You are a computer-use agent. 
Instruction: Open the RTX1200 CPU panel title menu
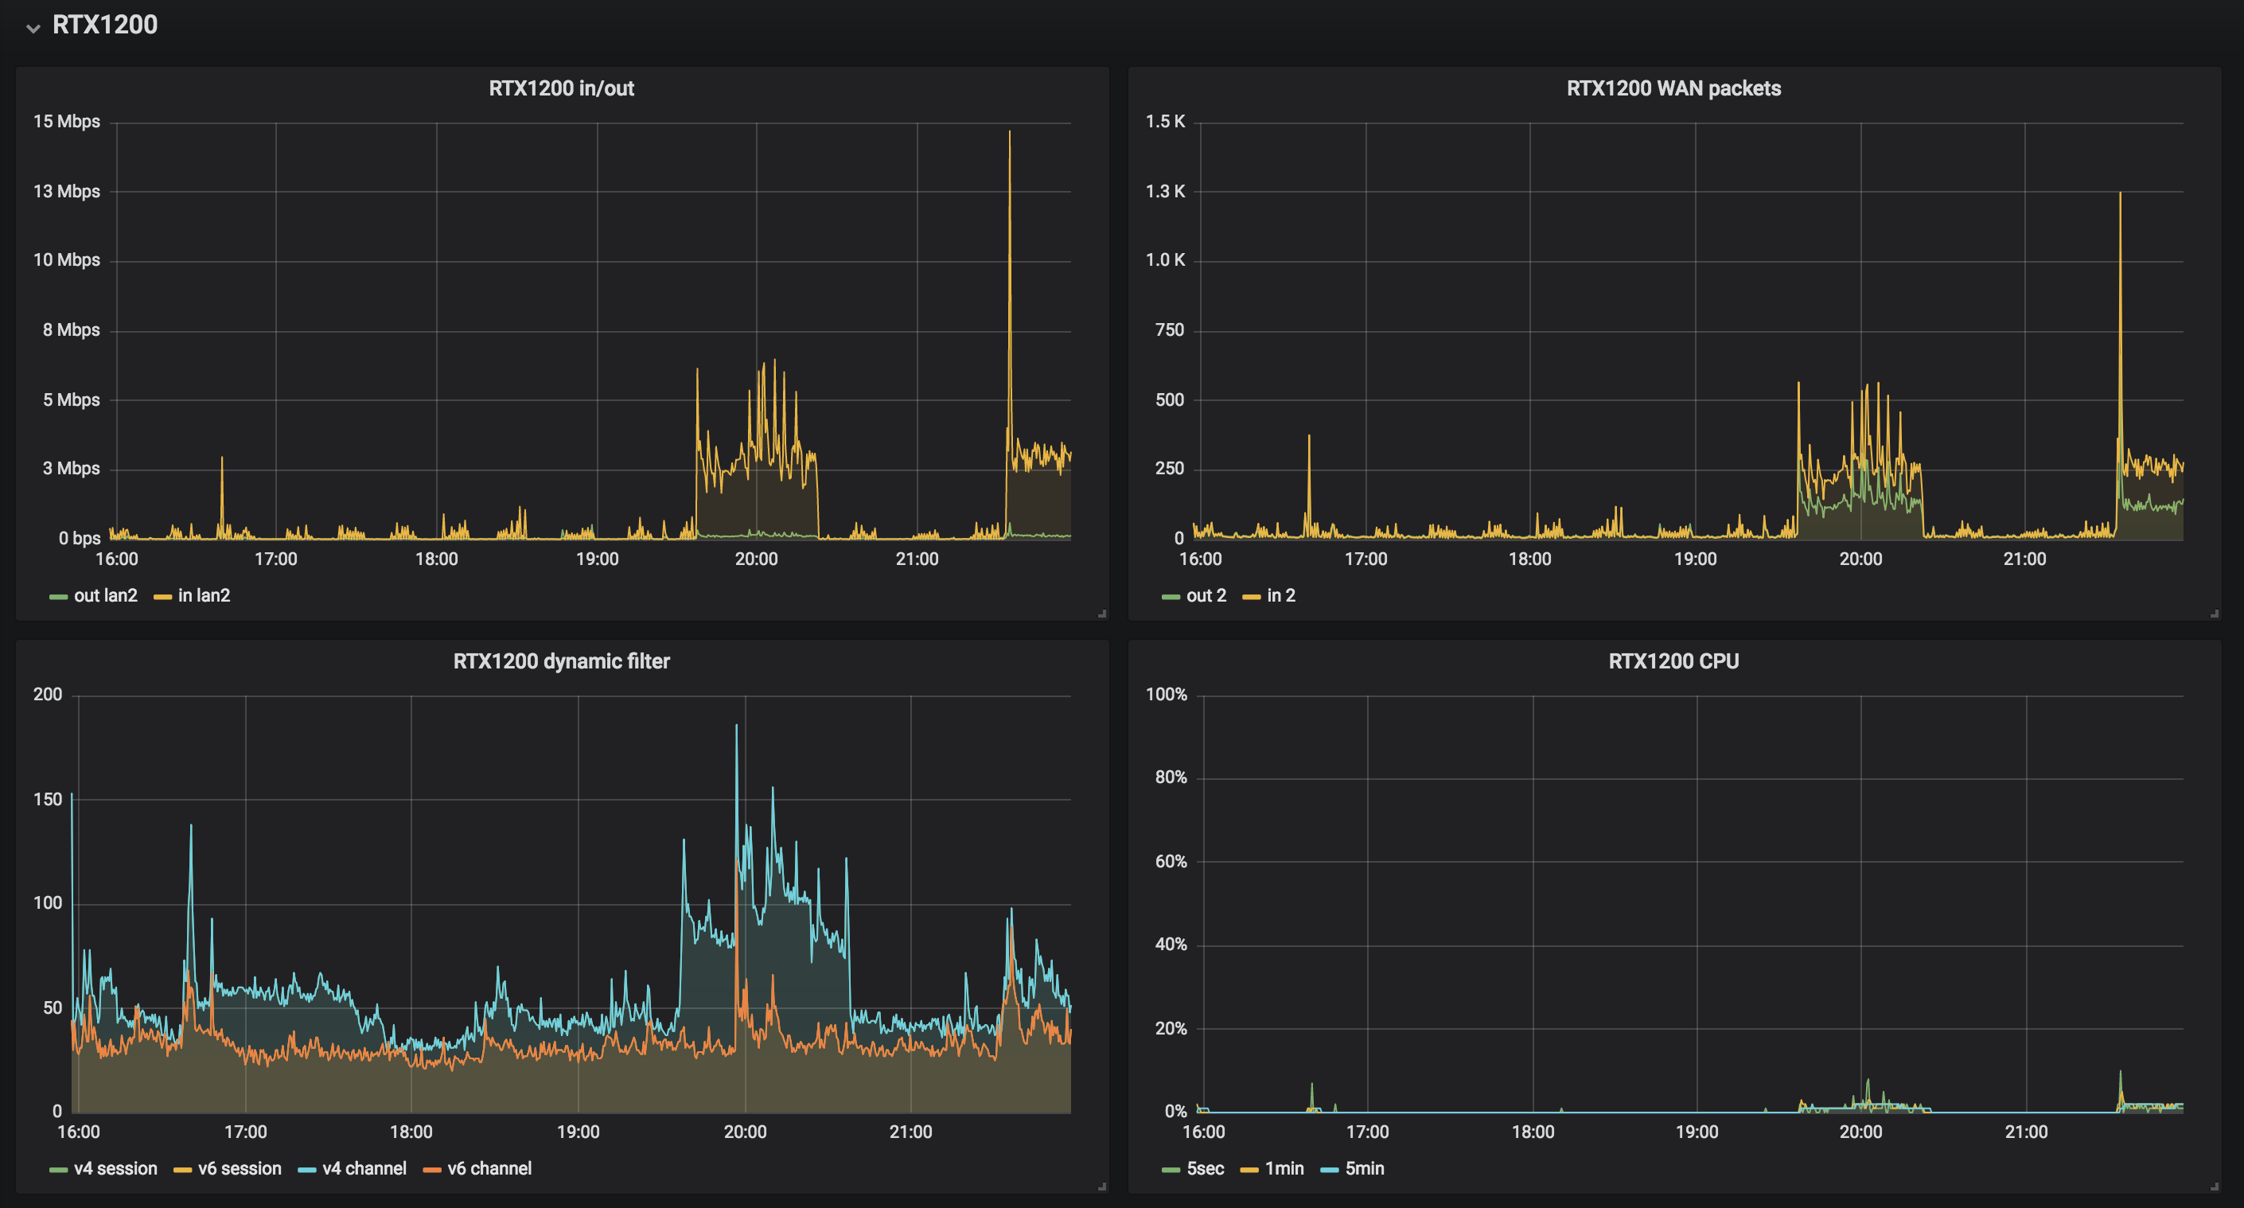(x=1673, y=661)
